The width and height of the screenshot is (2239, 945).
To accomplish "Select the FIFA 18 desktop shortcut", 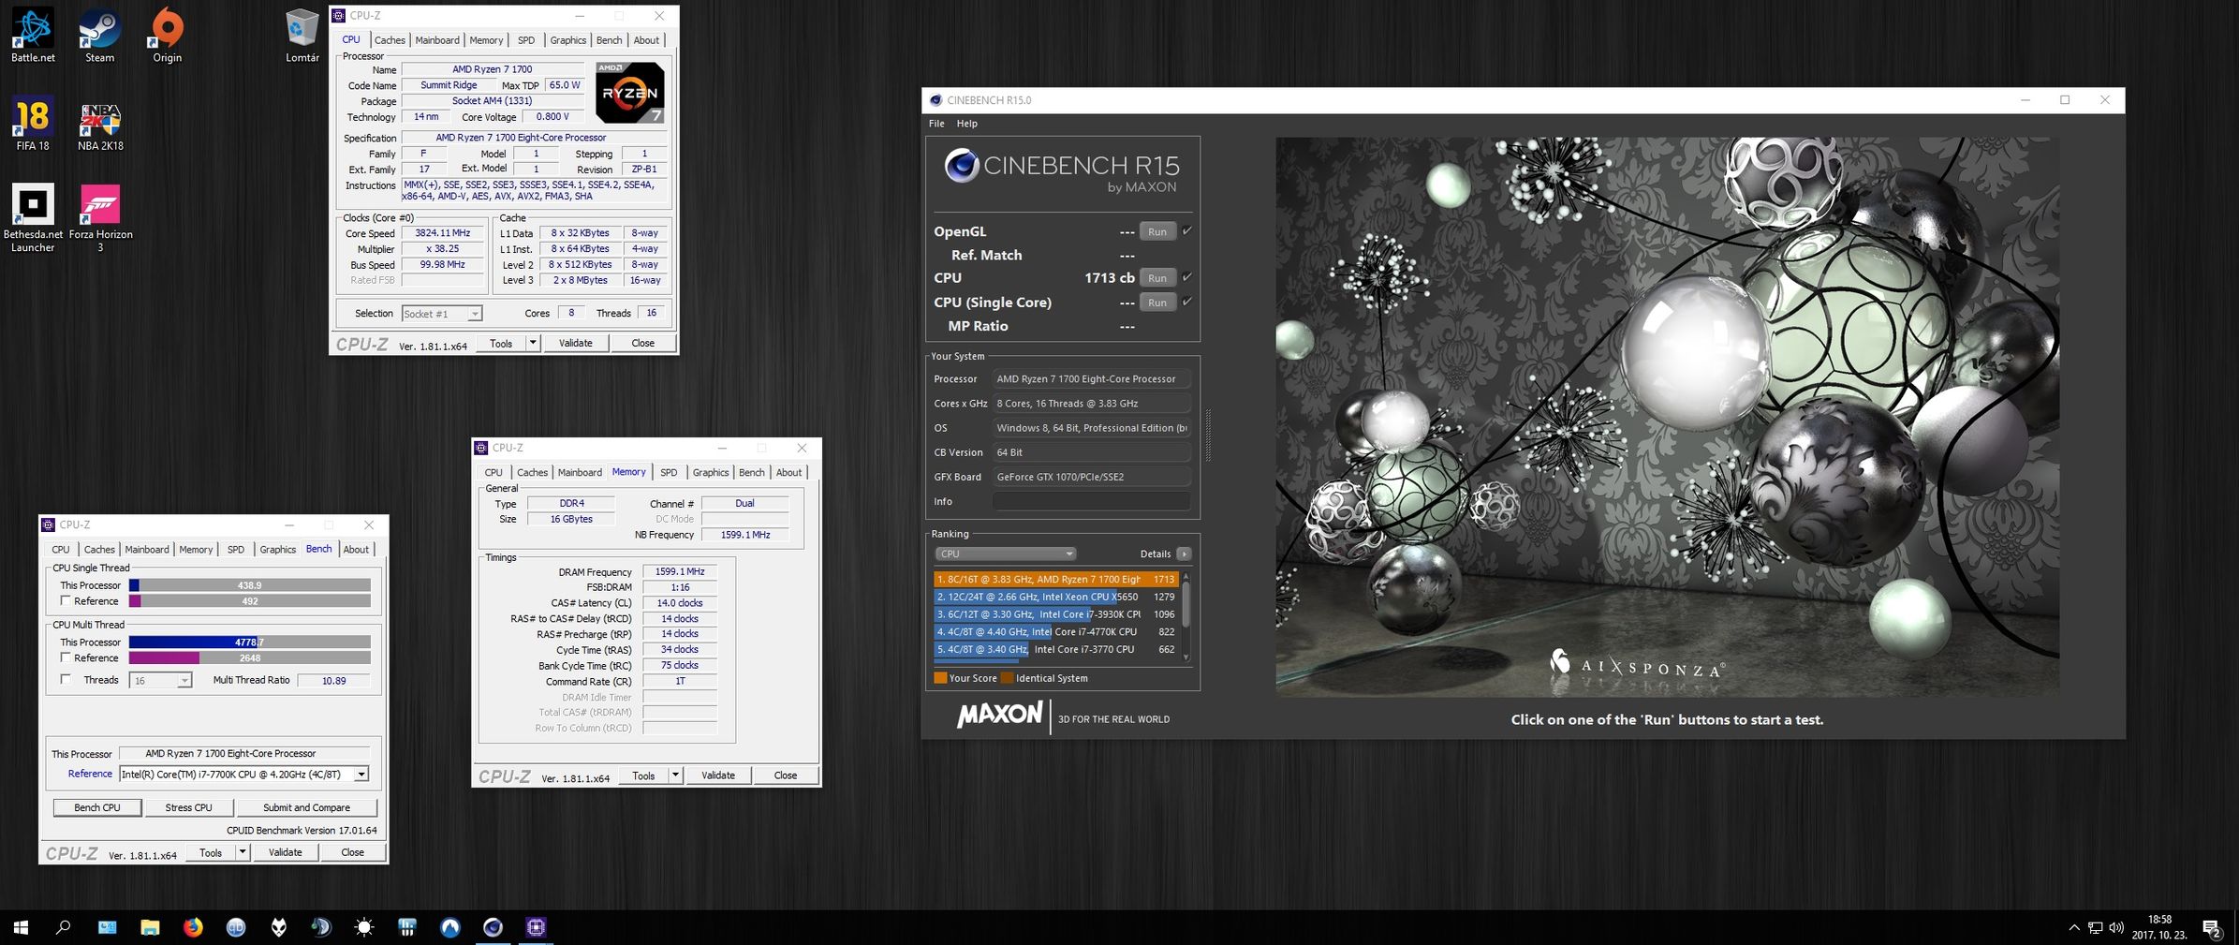I will click(x=33, y=123).
